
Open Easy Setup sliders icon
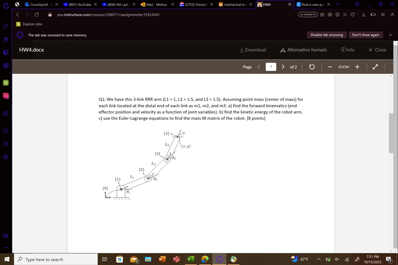pyautogui.click(x=384, y=14)
